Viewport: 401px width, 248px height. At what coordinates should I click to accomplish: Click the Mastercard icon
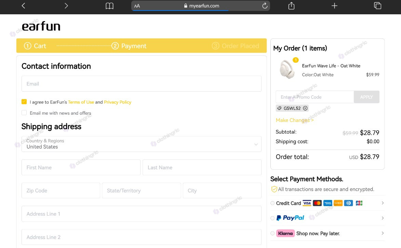click(x=317, y=203)
